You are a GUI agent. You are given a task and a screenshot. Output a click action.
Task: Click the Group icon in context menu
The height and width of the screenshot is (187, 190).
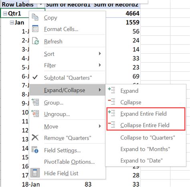[x=35, y=102]
